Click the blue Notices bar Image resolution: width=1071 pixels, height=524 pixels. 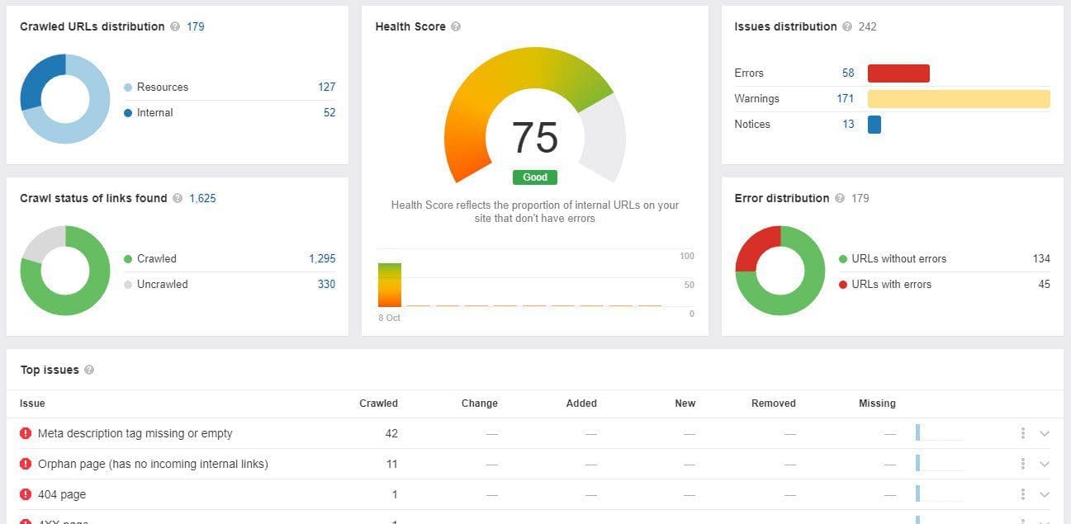pyautogui.click(x=874, y=125)
